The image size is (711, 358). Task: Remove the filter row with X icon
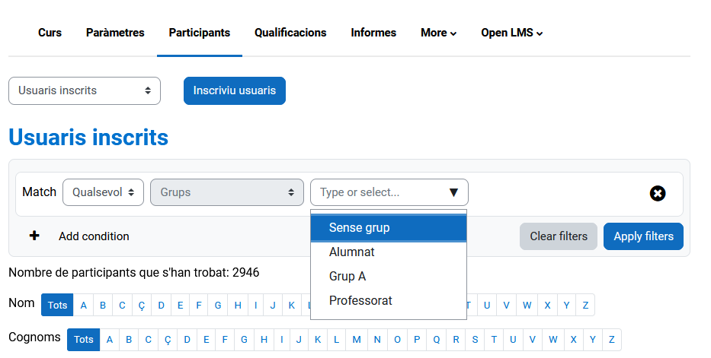click(x=658, y=193)
